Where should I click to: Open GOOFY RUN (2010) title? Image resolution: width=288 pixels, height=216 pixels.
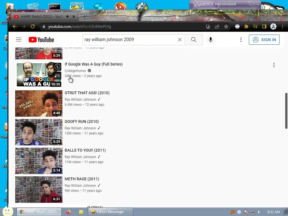point(82,121)
